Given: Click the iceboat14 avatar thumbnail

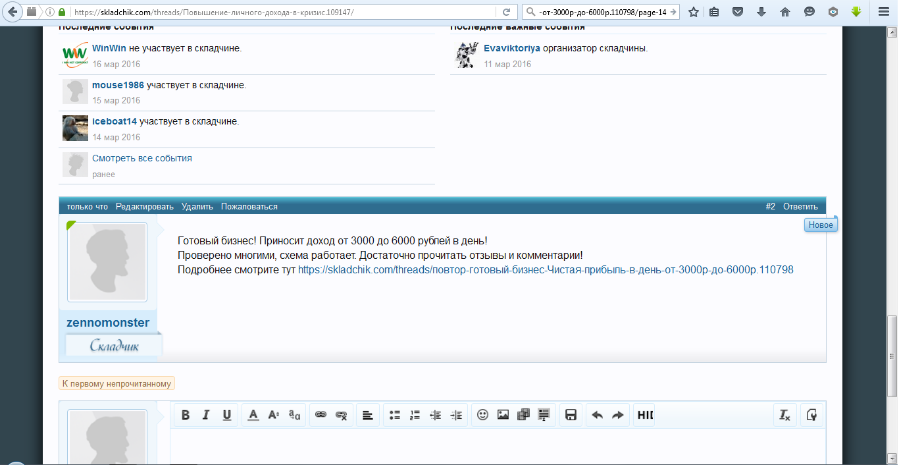Looking at the screenshot, I should pos(75,128).
